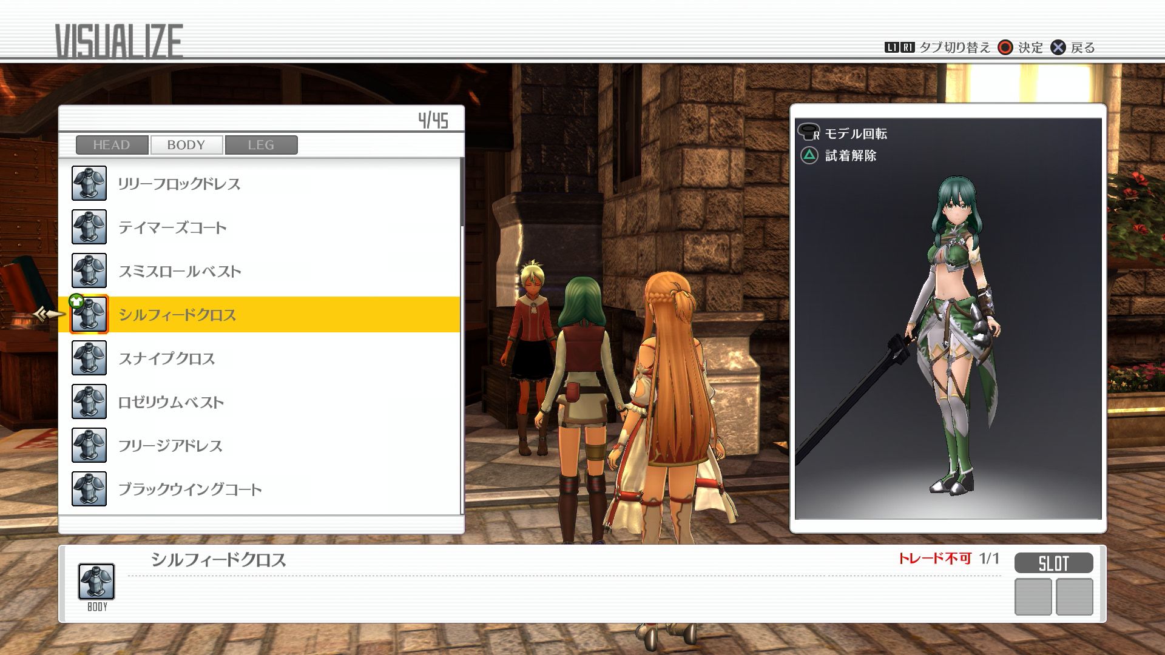The image size is (1165, 655).
Task: Click armor icon beside ロゼリウムベスト
Action: [x=89, y=401]
